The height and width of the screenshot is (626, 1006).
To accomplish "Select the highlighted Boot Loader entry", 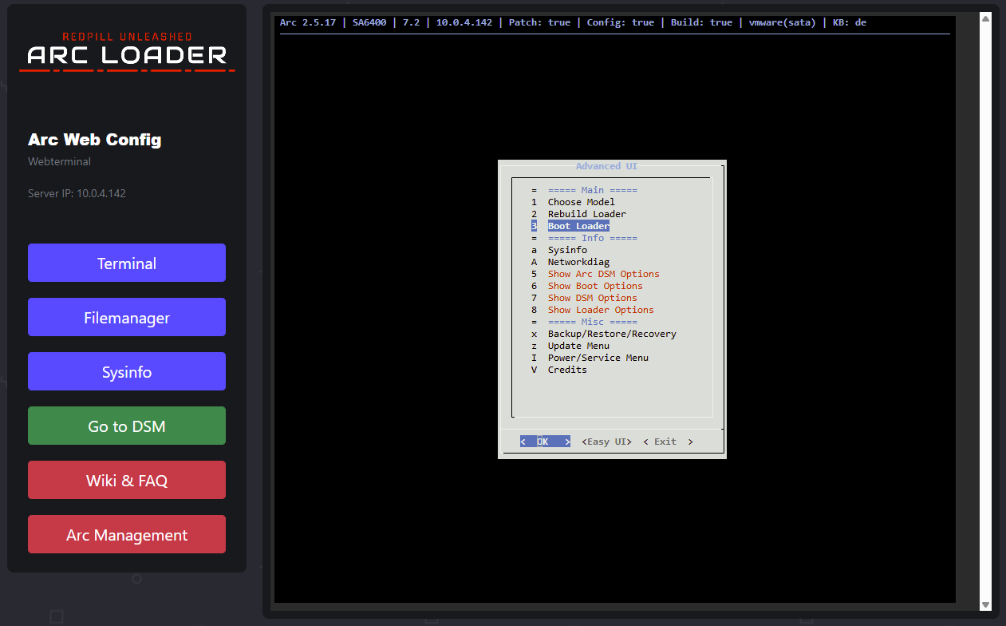I will (x=578, y=226).
